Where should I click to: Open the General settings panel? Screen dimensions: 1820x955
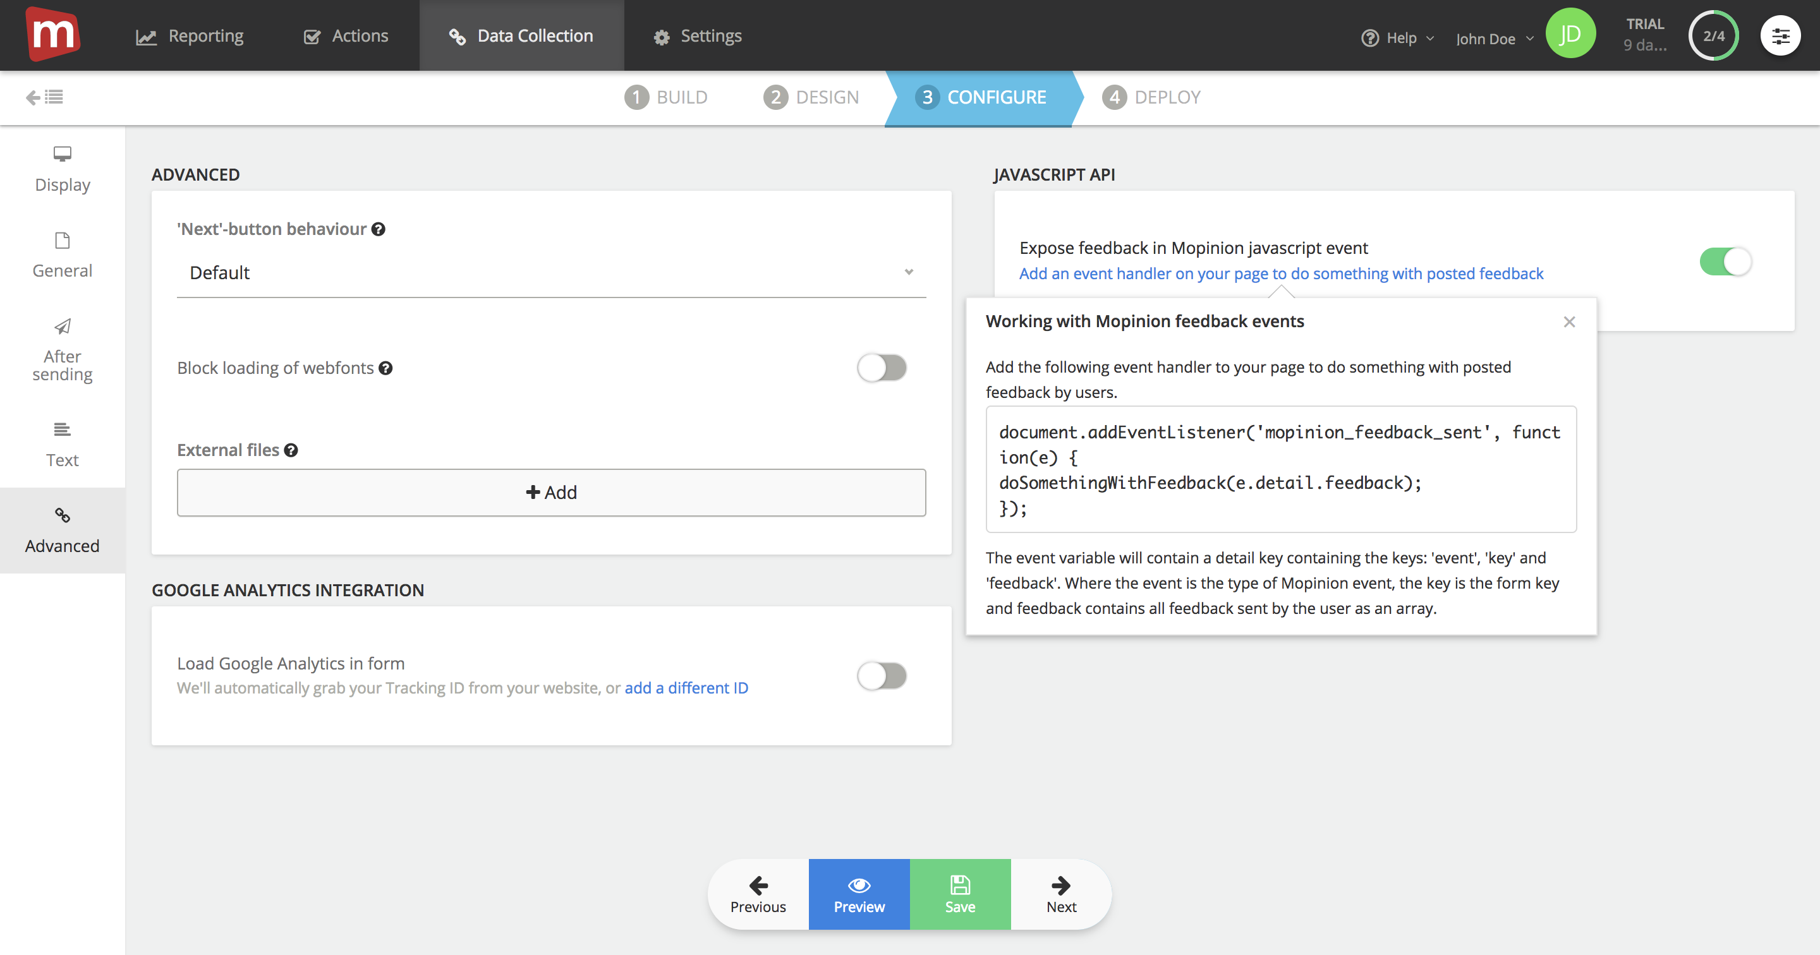coord(62,255)
